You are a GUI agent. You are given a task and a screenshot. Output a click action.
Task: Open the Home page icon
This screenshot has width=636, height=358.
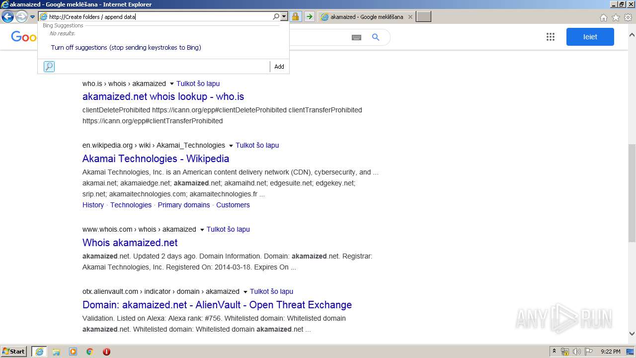603,17
